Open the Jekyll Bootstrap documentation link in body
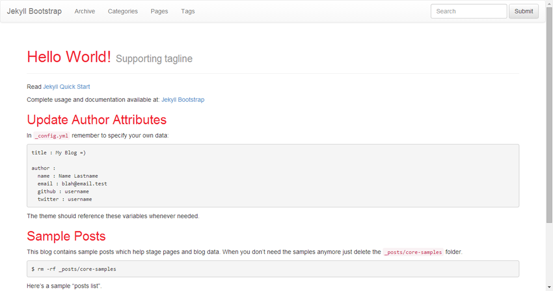The image size is (553, 291). click(x=183, y=100)
